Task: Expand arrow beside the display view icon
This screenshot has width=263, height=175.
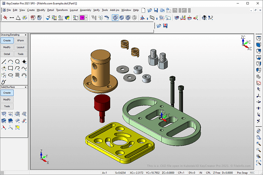Action: (x=157, y=19)
